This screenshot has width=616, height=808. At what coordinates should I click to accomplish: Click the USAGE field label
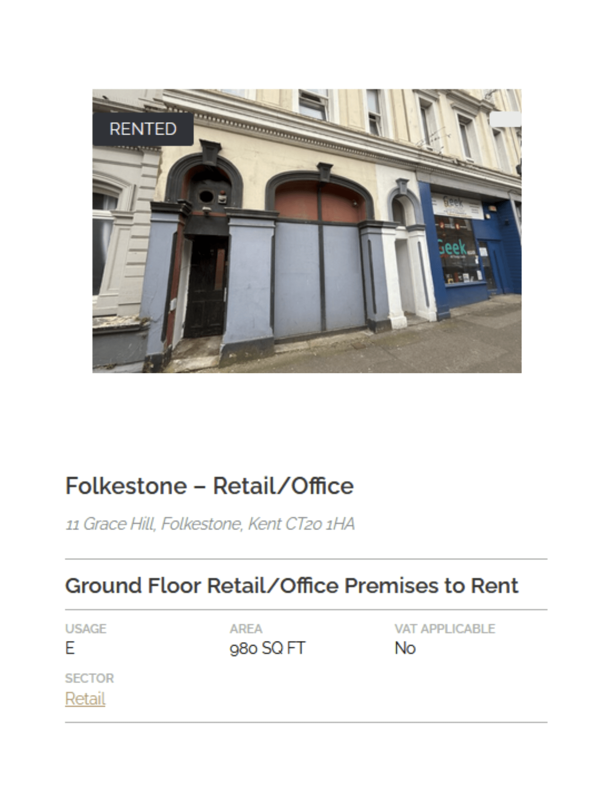pos(86,628)
